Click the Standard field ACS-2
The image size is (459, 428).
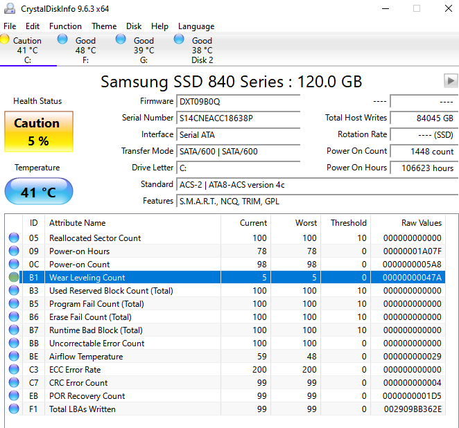(x=318, y=185)
